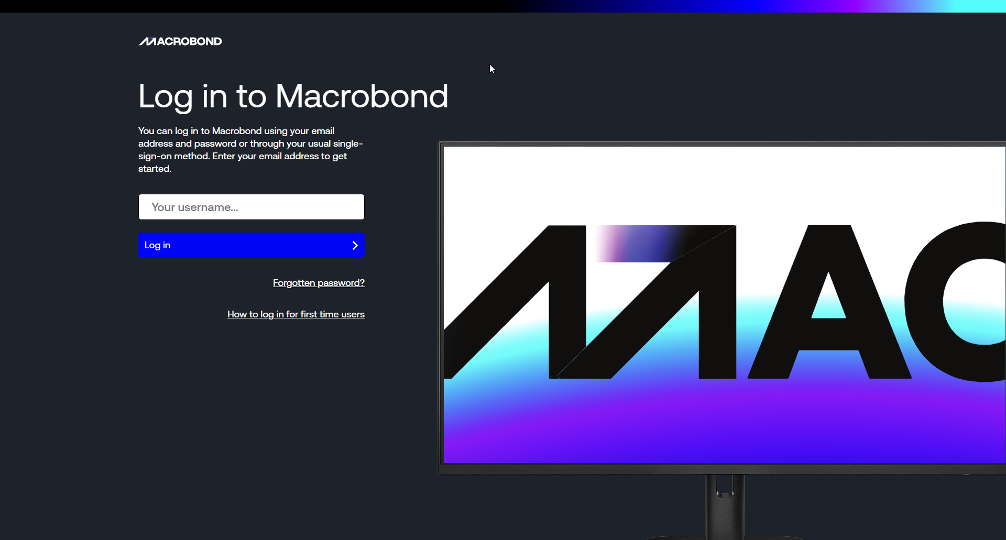Click the MACROBOND wordmark text in header
This screenshot has width=1006, height=540.
[x=190, y=41]
